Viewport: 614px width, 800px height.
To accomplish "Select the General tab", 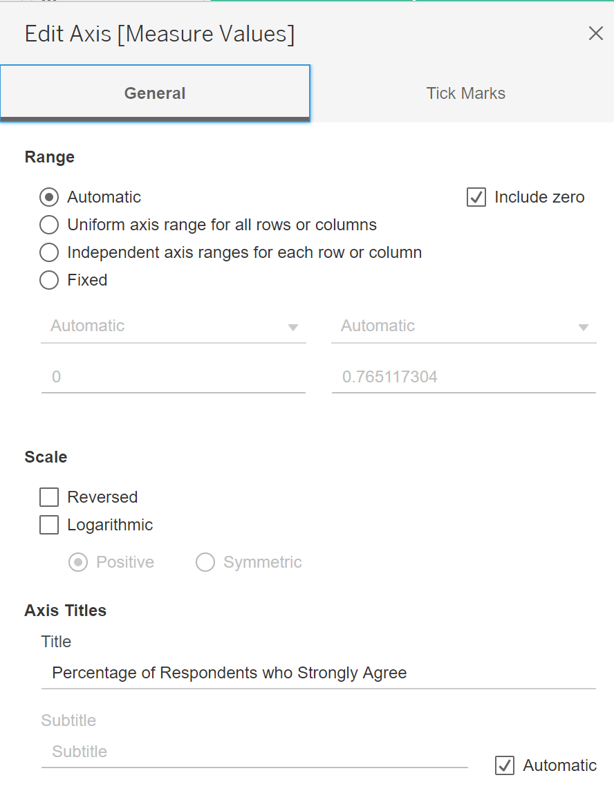I will pyautogui.click(x=155, y=93).
